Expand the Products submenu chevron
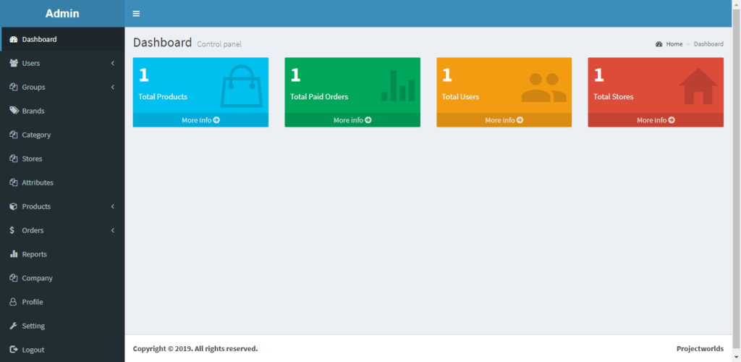 pos(113,206)
